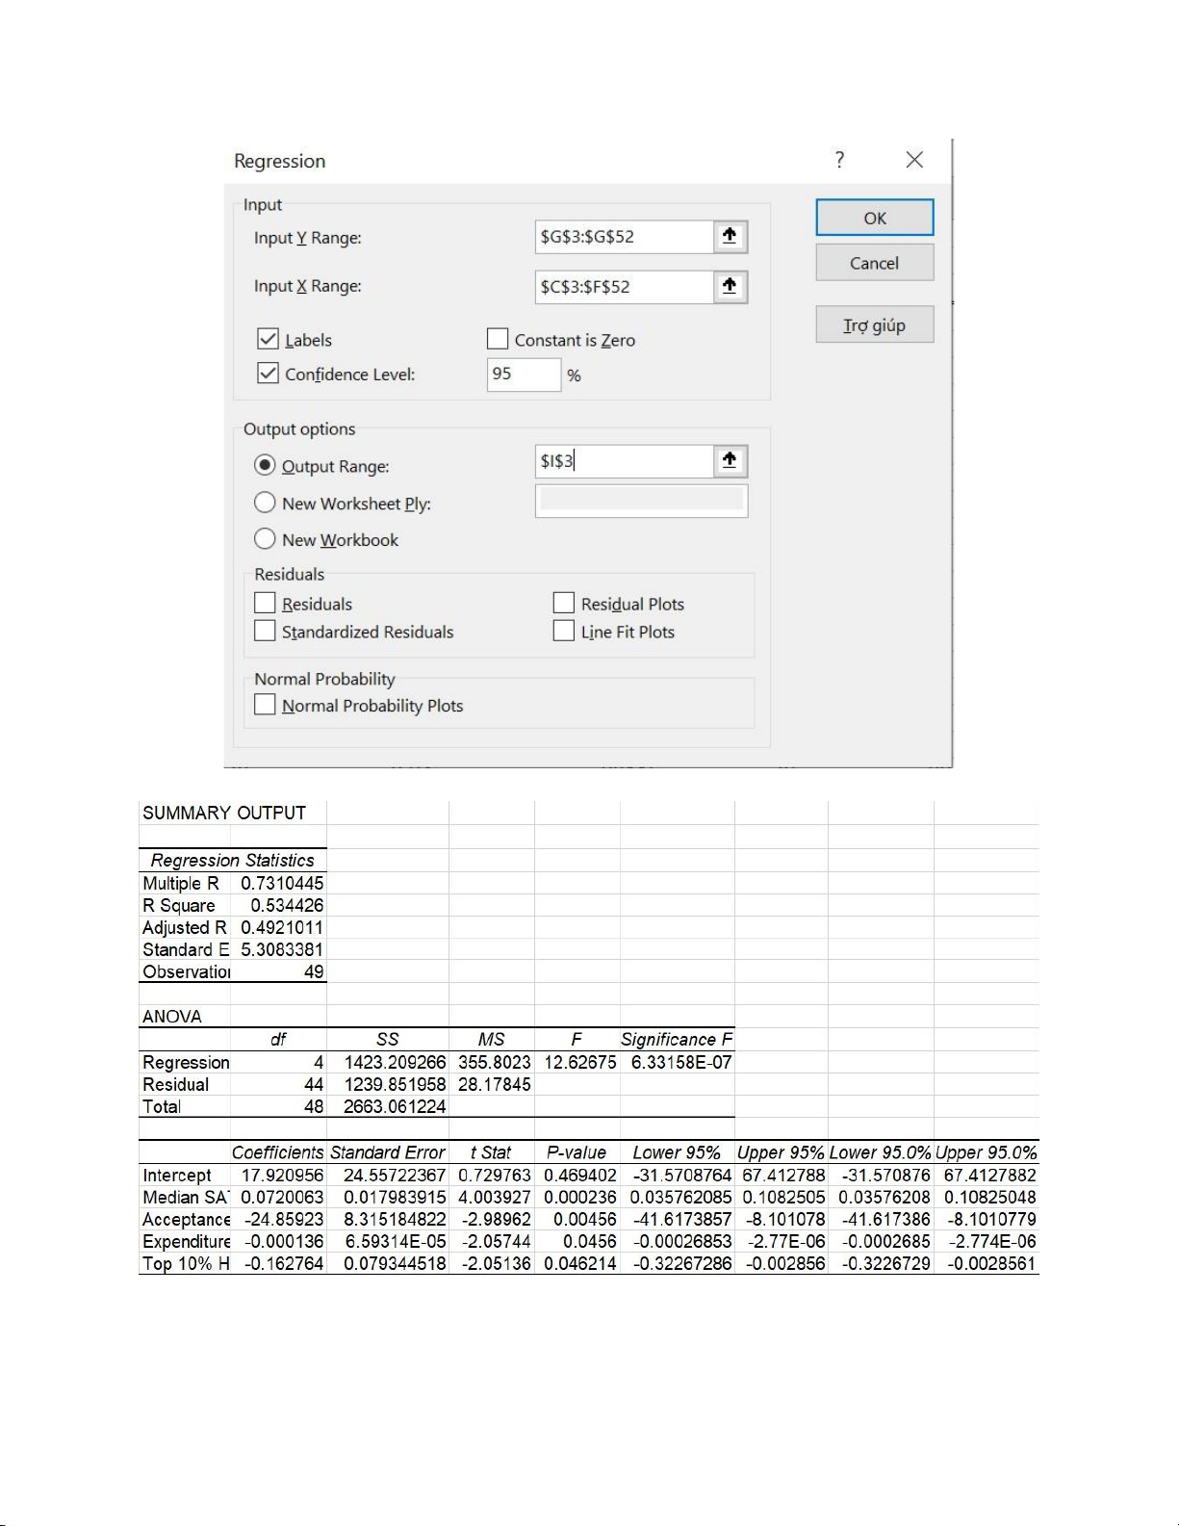The width and height of the screenshot is (1179, 1526).
Task: Check Normal Probability Plots option
Action: click(265, 705)
